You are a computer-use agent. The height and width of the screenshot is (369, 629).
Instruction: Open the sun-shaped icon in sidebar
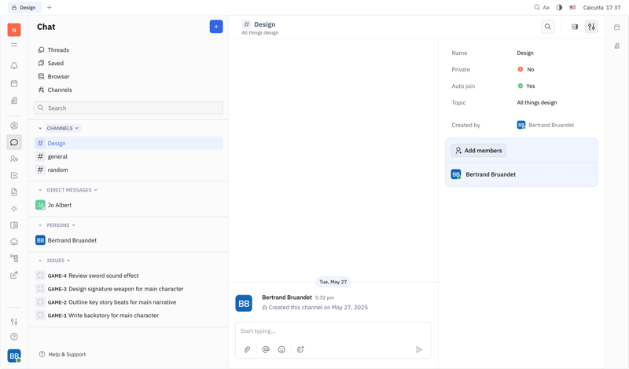[x=14, y=209]
